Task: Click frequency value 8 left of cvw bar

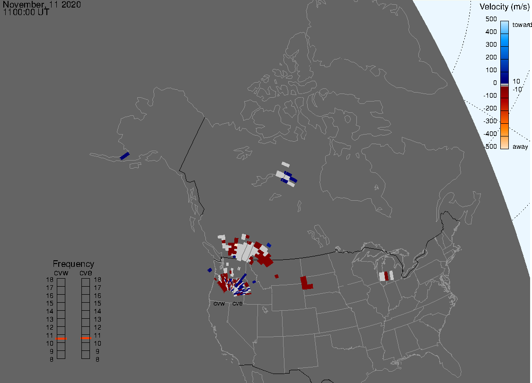Action: pyautogui.click(x=52, y=360)
